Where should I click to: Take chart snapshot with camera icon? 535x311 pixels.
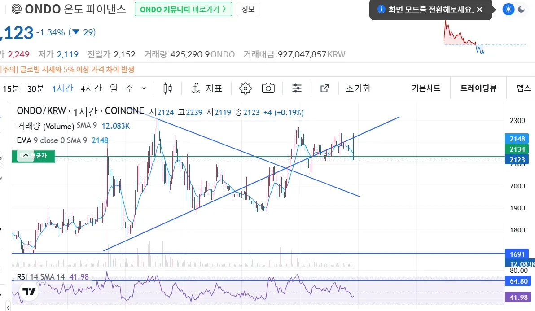click(268, 88)
